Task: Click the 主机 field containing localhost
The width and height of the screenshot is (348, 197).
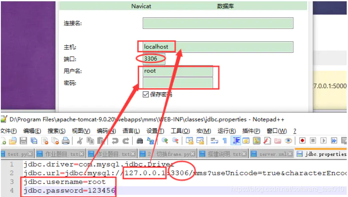Action: pos(218,47)
